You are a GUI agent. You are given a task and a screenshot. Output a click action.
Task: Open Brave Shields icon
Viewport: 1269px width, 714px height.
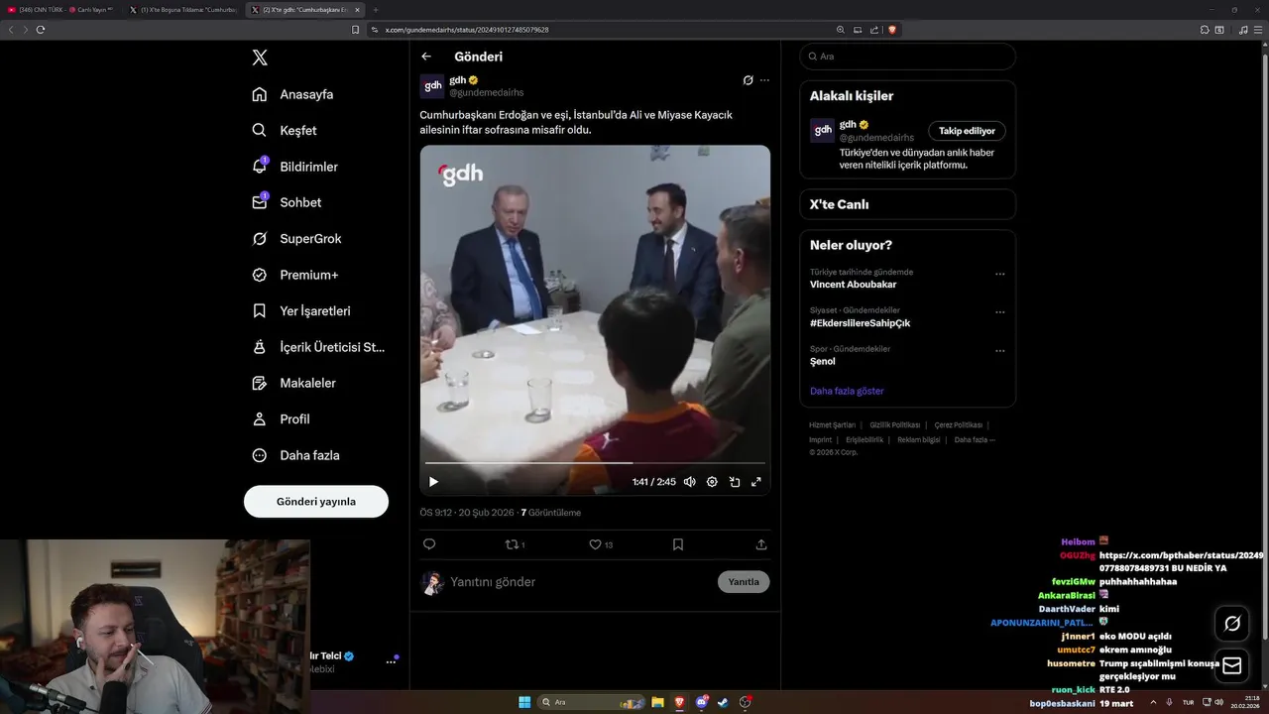point(892,30)
